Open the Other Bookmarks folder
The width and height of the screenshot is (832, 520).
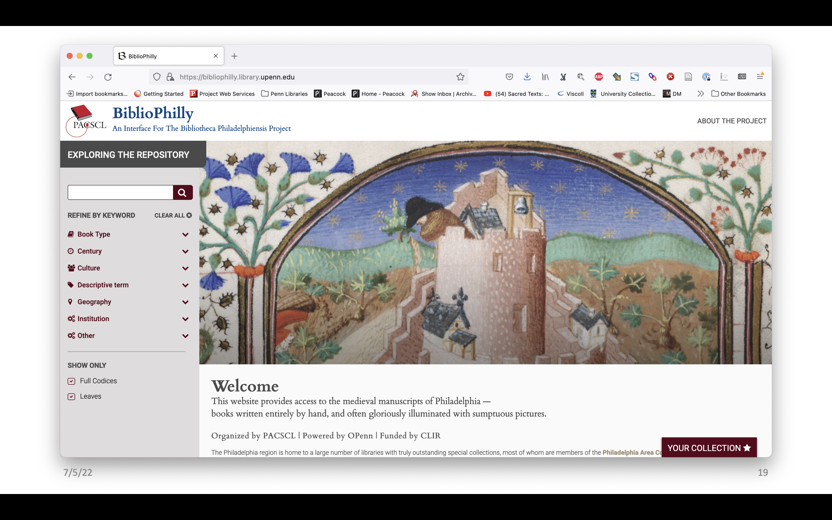point(738,94)
